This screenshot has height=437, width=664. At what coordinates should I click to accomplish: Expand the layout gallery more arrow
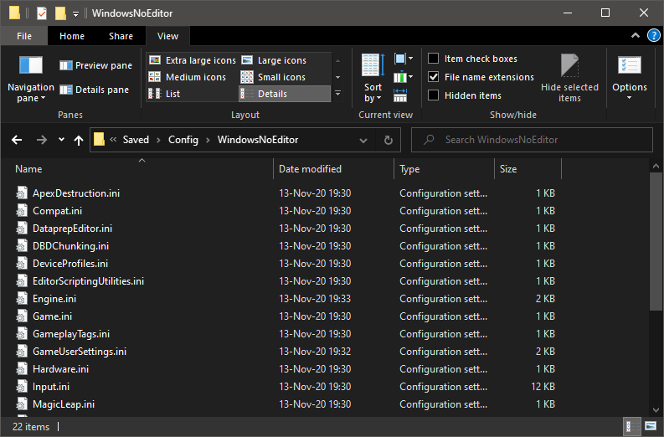pyautogui.click(x=337, y=94)
